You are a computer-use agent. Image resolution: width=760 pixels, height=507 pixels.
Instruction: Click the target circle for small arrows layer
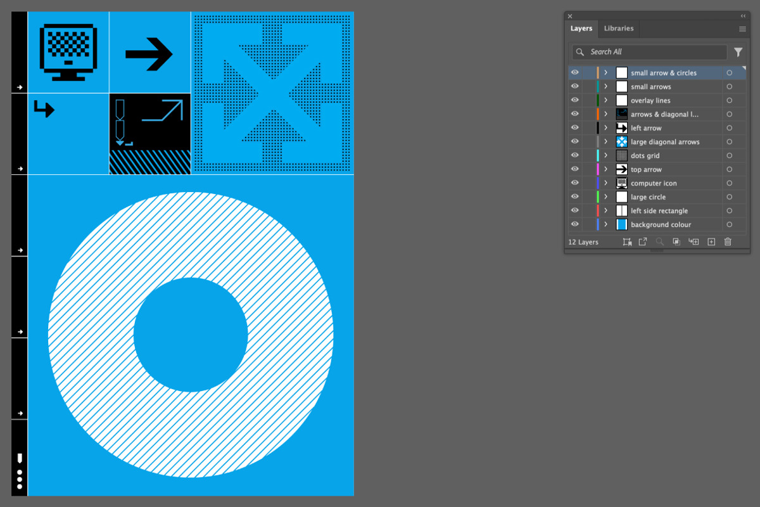(x=730, y=87)
